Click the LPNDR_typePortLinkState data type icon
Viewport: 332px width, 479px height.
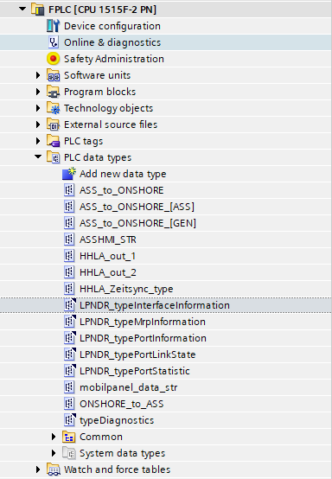point(70,354)
